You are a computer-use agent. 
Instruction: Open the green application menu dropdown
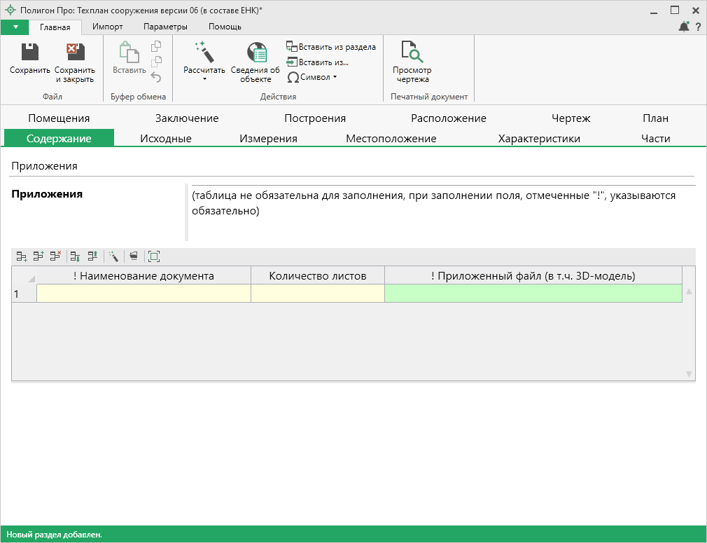click(15, 27)
